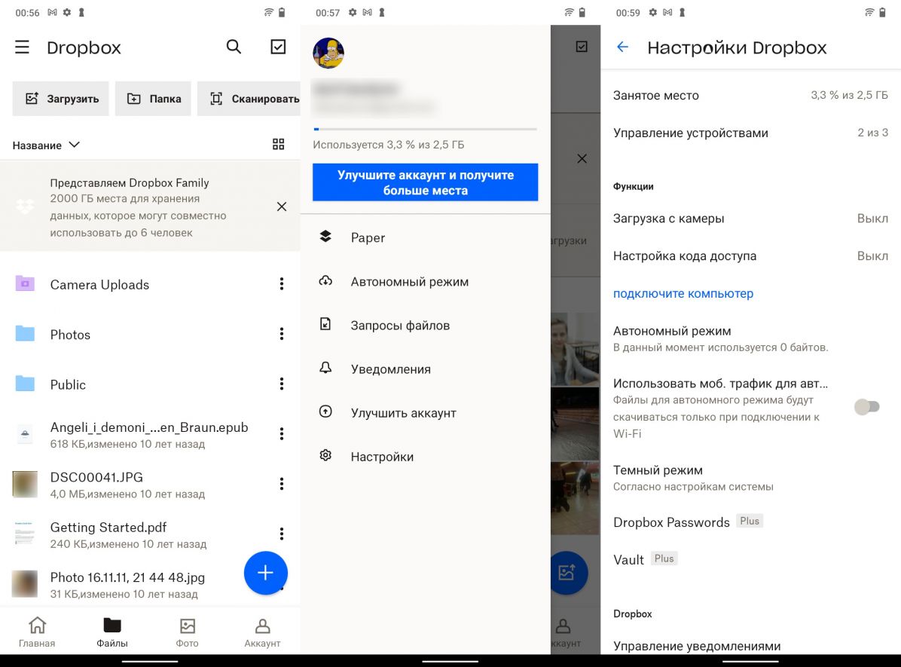Open options menu for Photos folder
The height and width of the screenshot is (667, 901).
point(282,334)
